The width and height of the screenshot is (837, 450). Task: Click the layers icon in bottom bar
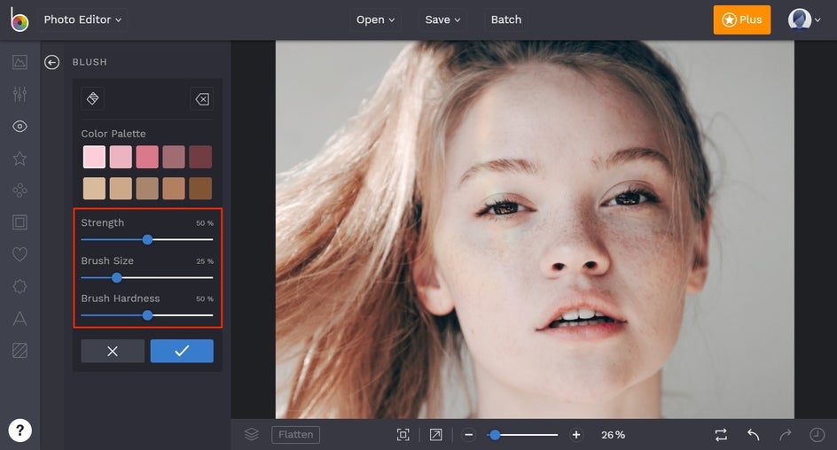point(252,434)
